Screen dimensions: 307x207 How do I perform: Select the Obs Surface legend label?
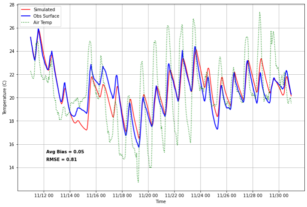[46, 16]
